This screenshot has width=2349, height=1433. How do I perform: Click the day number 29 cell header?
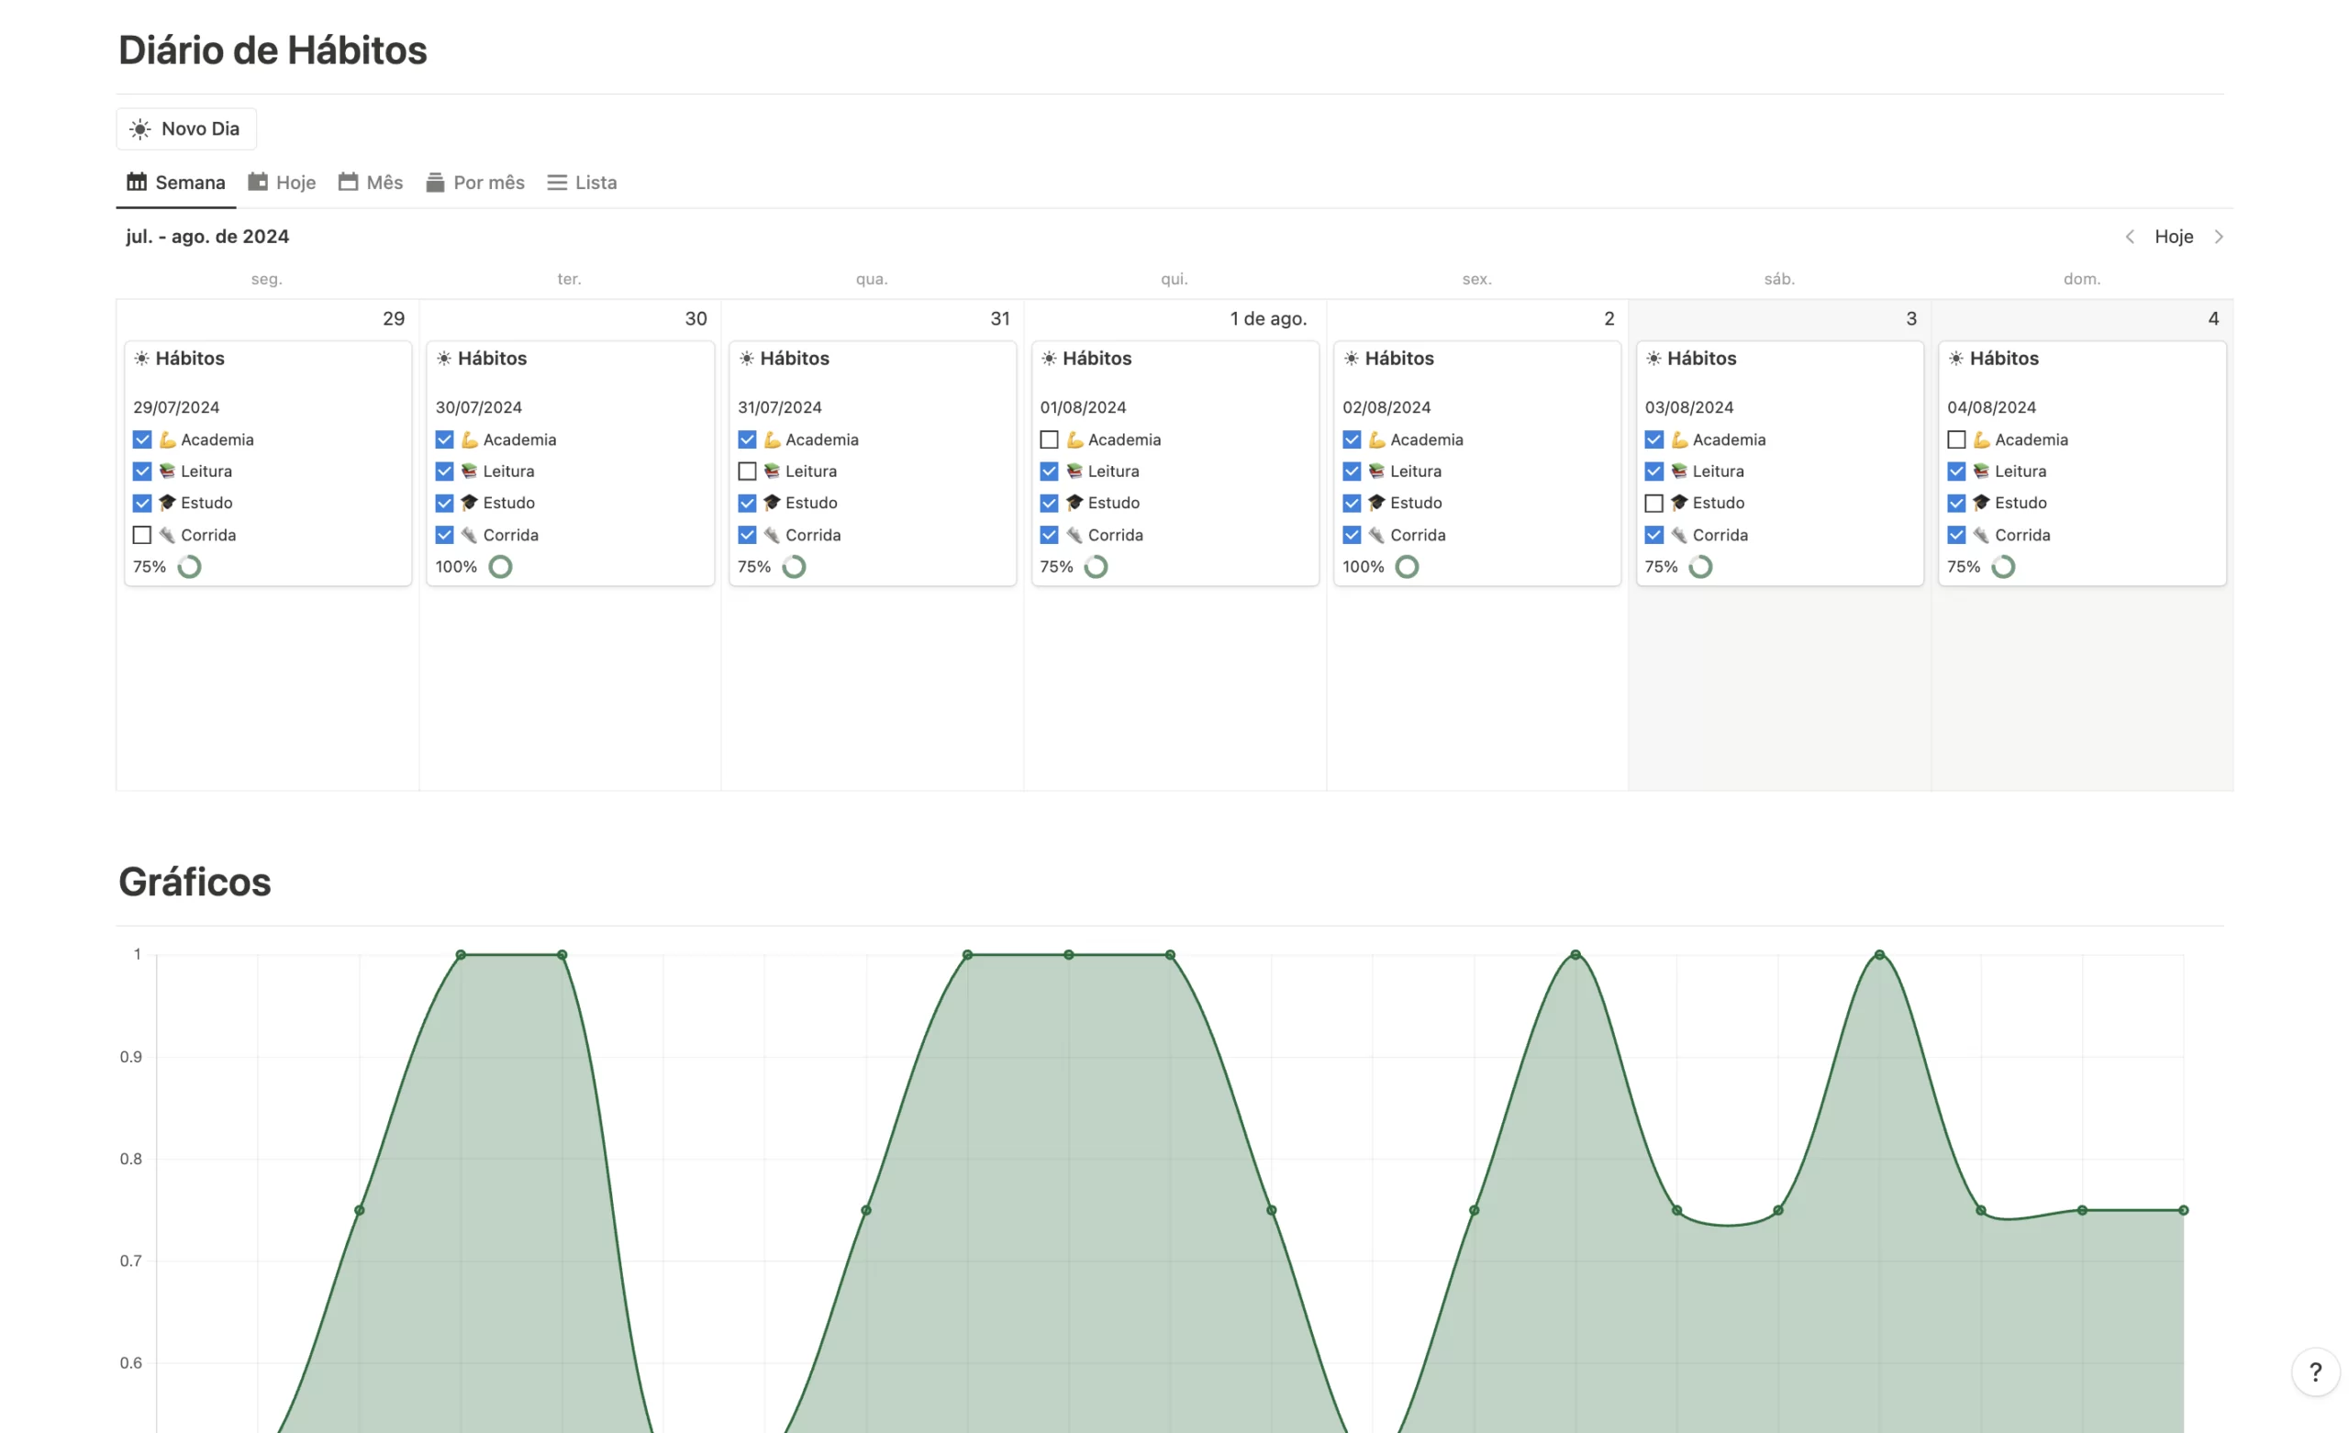(x=394, y=318)
